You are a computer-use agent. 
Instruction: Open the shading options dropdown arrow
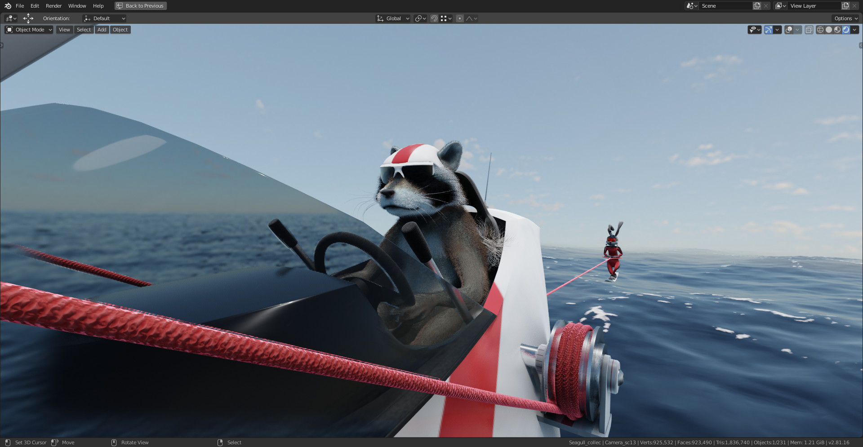(x=854, y=30)
